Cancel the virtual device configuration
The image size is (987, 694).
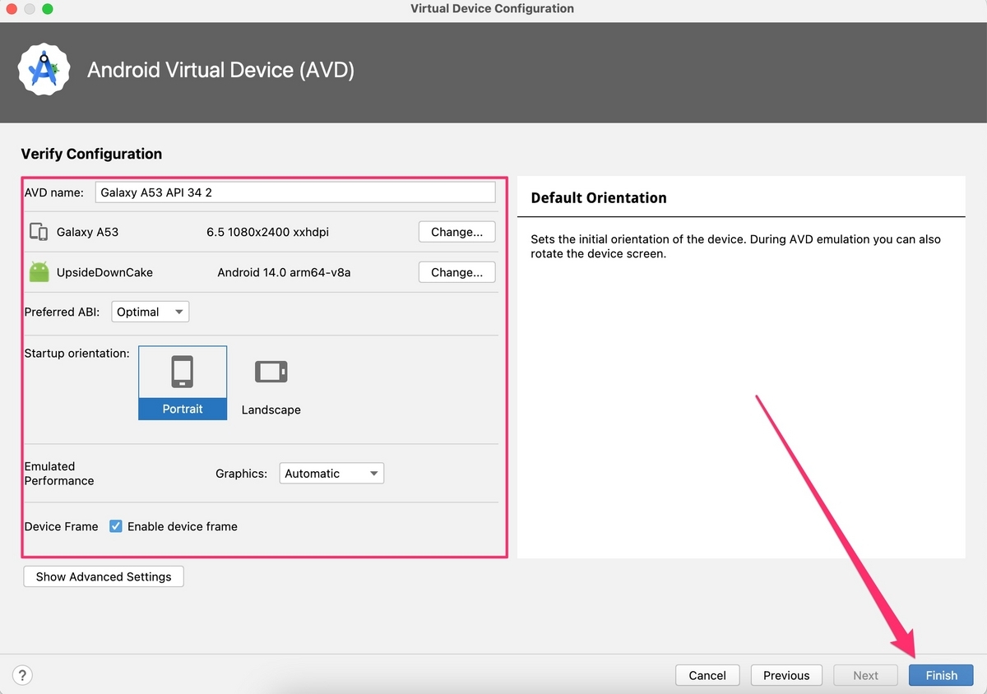coord(707,675)
